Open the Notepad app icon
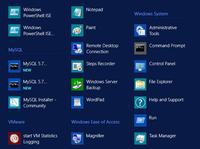The height and width of the screenshot is (149, 200). click(x=77, y=12)
